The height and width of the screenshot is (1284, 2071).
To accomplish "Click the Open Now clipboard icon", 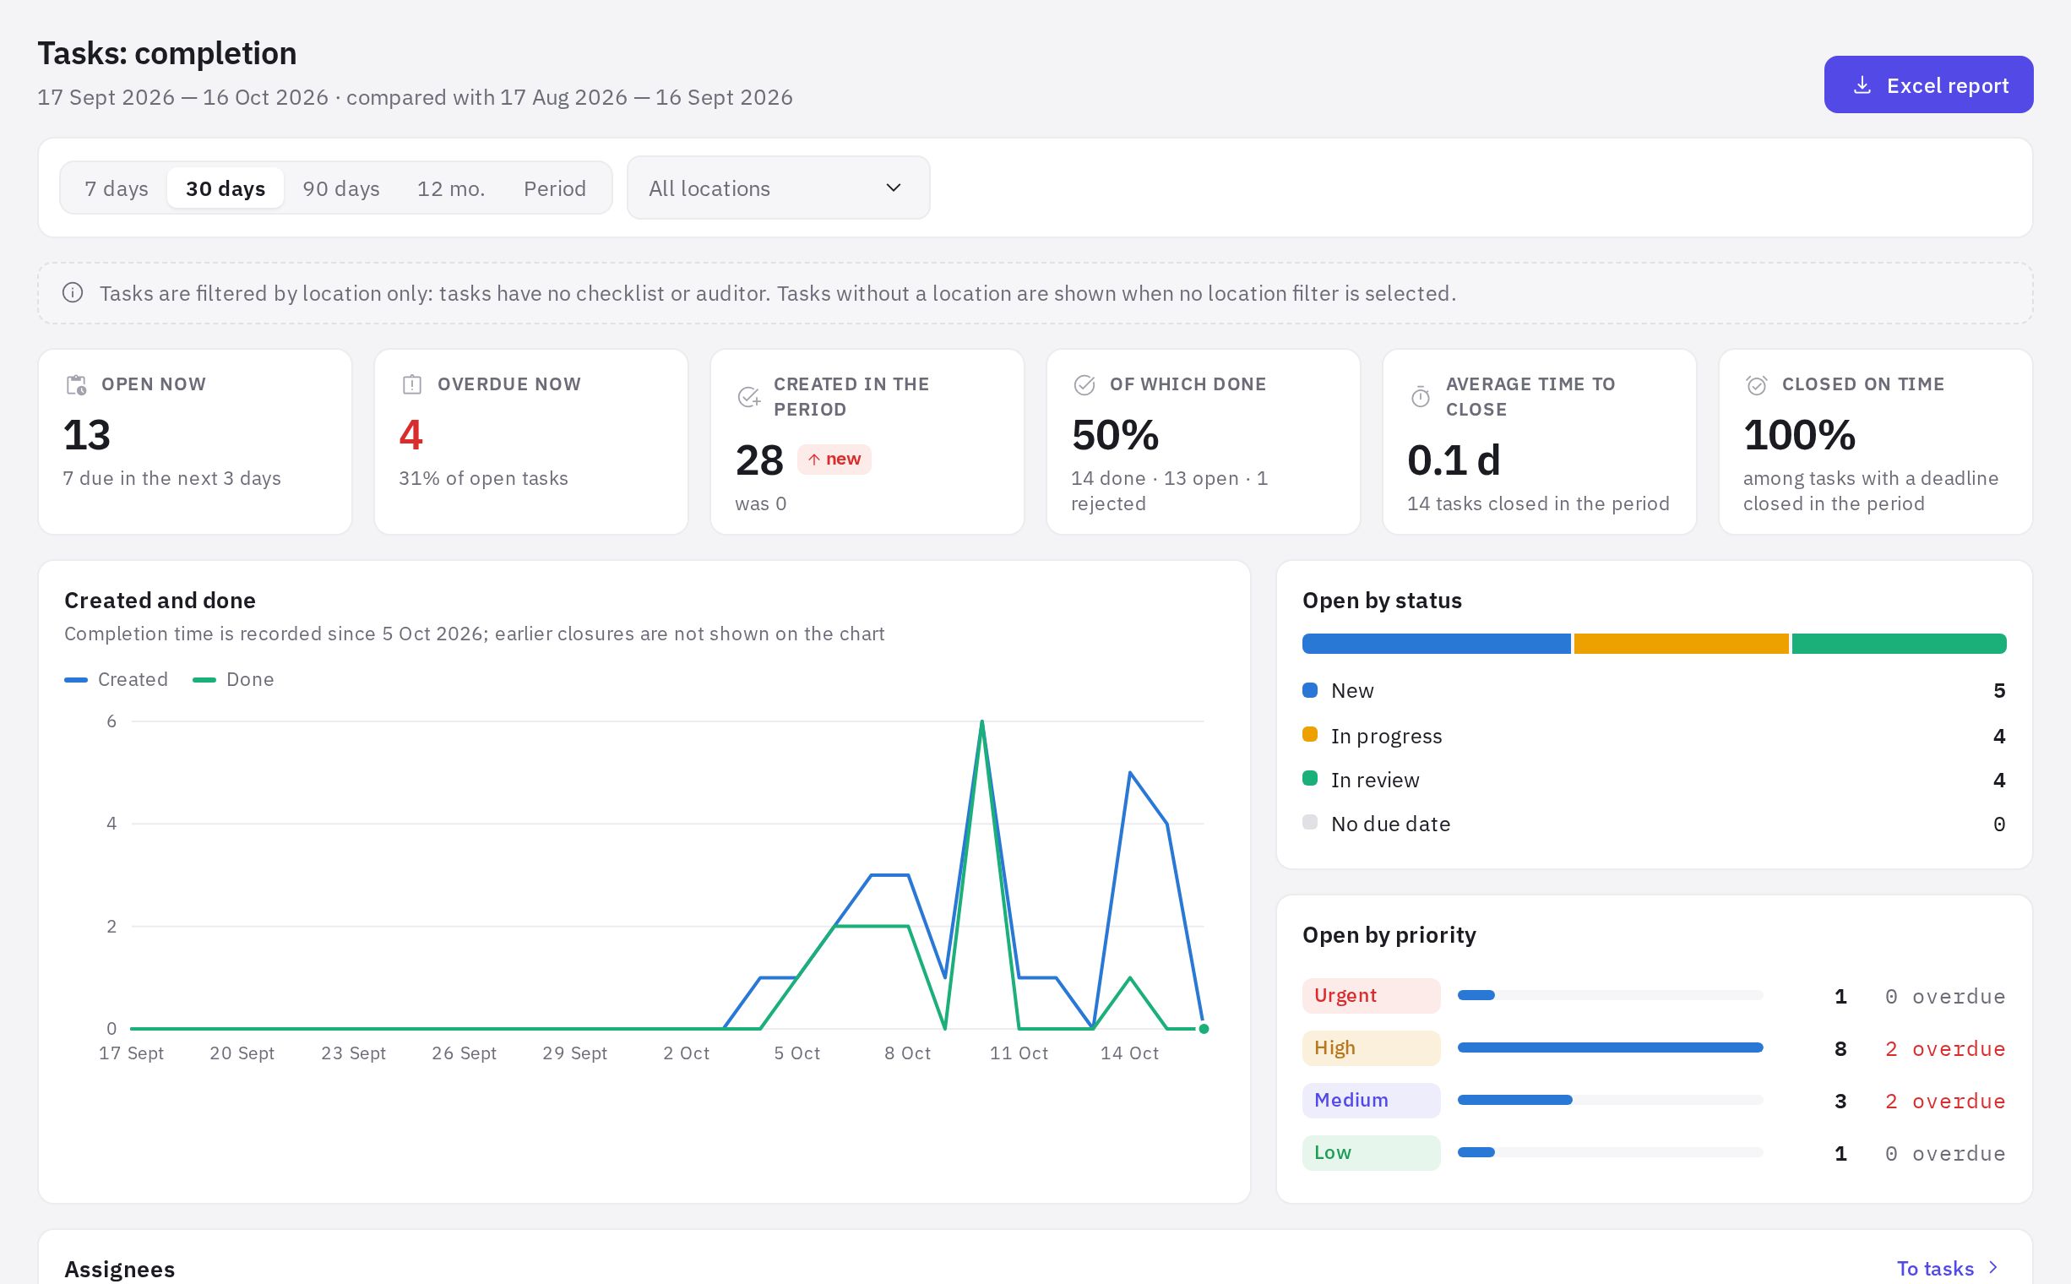I will (76, 384).
